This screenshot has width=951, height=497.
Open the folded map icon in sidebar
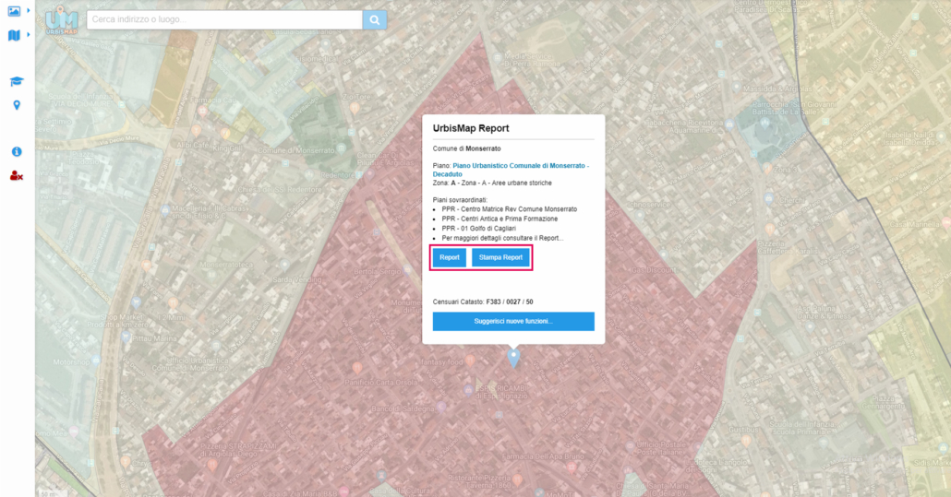(14, 35)
